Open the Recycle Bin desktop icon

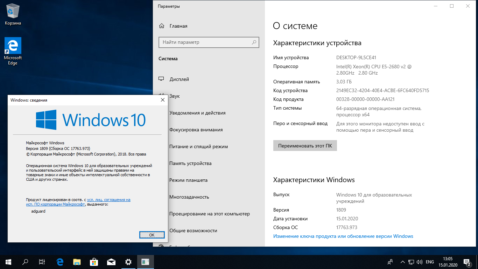point(13,14)
